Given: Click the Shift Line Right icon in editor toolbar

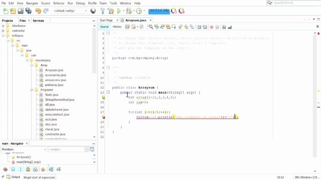Looking at the screenshot, I should pyautogui.click(x=205, y=27).
